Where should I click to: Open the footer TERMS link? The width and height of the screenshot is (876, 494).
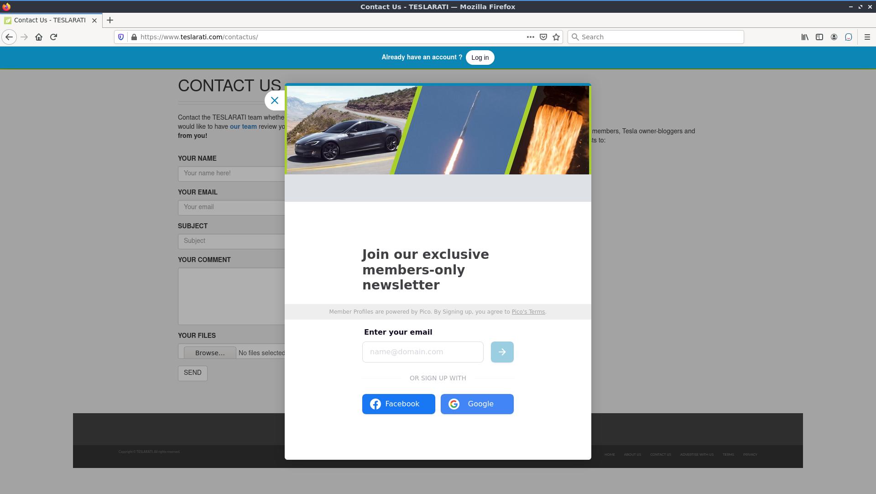click(728, 455)
